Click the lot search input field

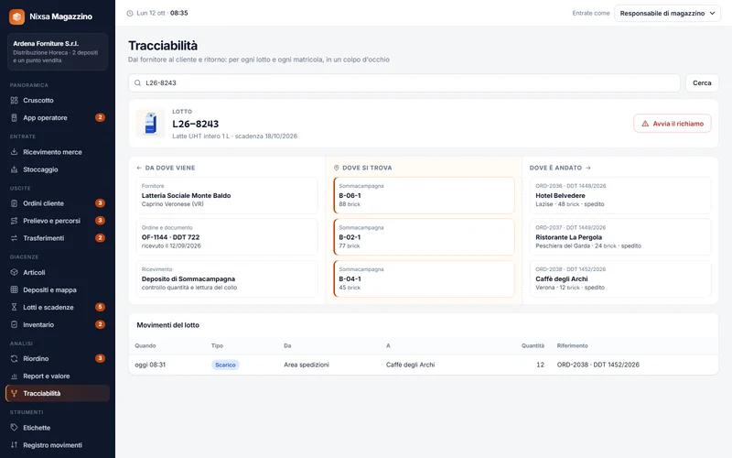click(404, 82)
